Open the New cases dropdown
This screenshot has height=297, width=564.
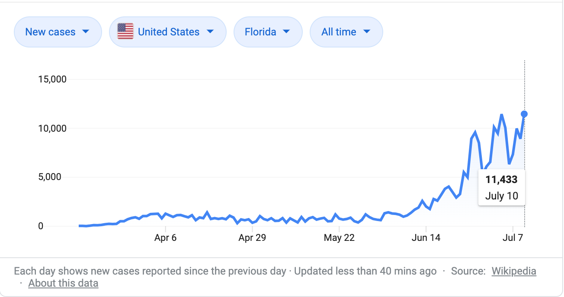click(x=58, y=32)
